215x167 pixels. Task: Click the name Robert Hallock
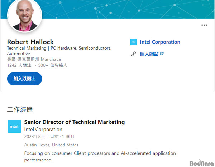[x=30, y=42]
